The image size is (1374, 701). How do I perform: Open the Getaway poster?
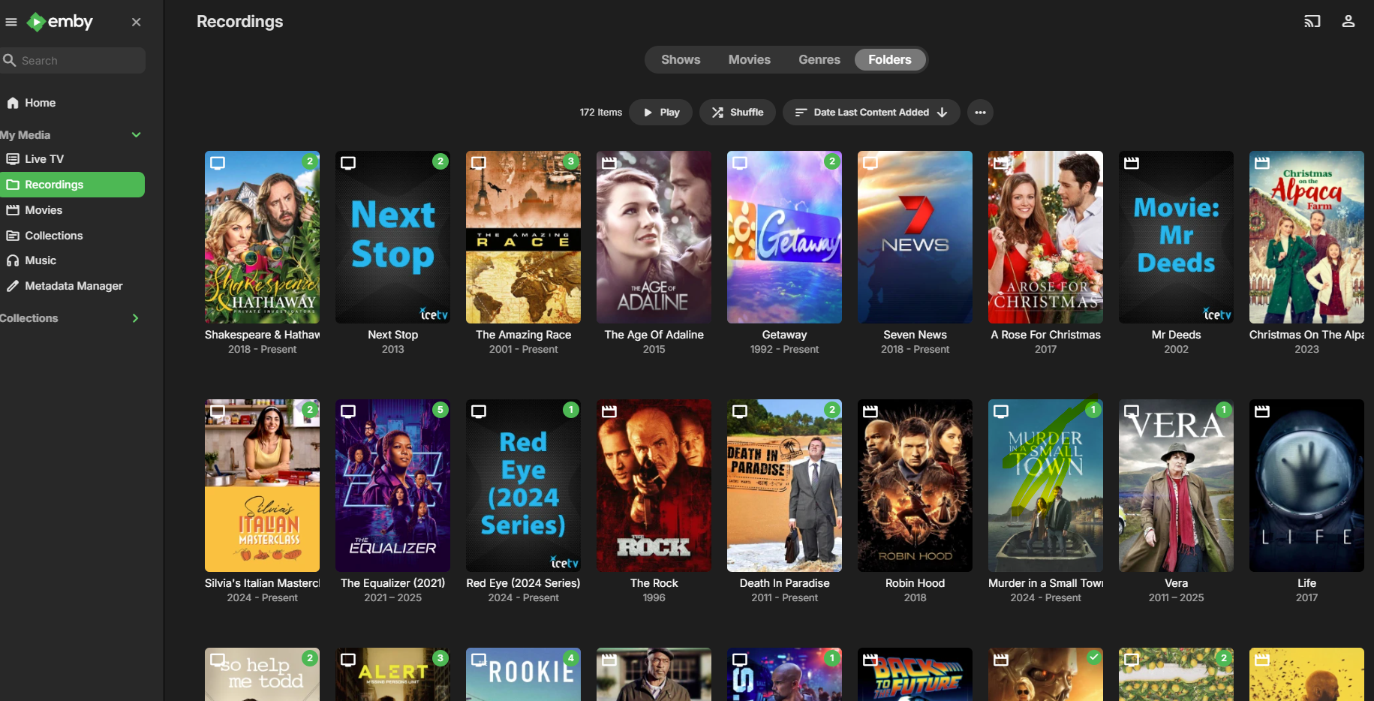pyautogui.click(x=785, y=237)
